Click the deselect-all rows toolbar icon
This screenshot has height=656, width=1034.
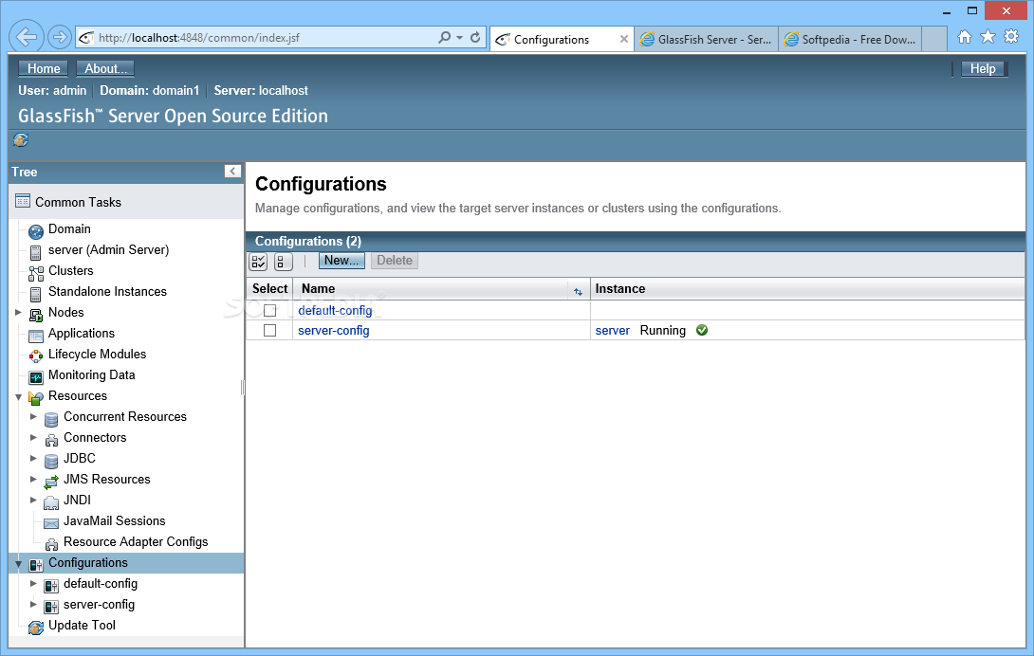click(283, 262)
